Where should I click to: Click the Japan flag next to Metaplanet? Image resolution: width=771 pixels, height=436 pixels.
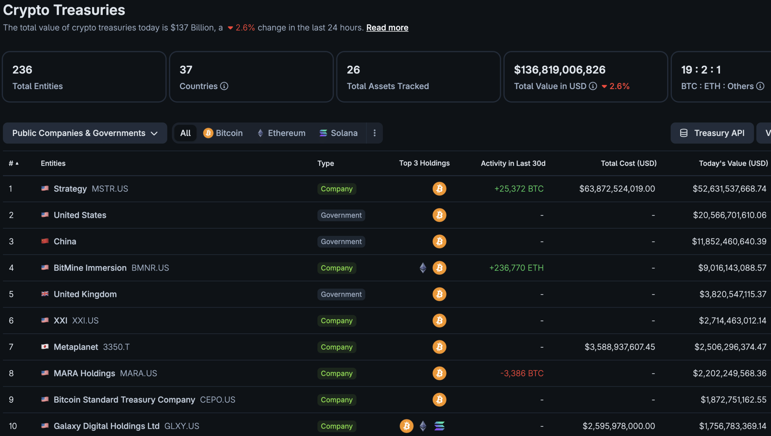[x=45, y=347]
